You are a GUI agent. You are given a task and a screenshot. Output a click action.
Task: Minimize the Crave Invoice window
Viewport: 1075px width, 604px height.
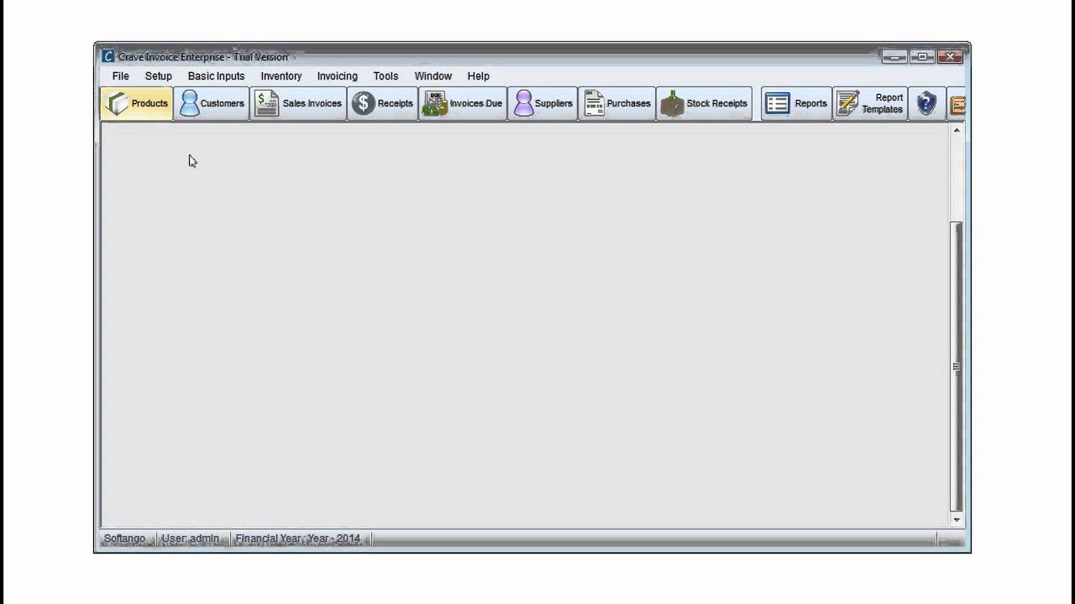(894, 57)
